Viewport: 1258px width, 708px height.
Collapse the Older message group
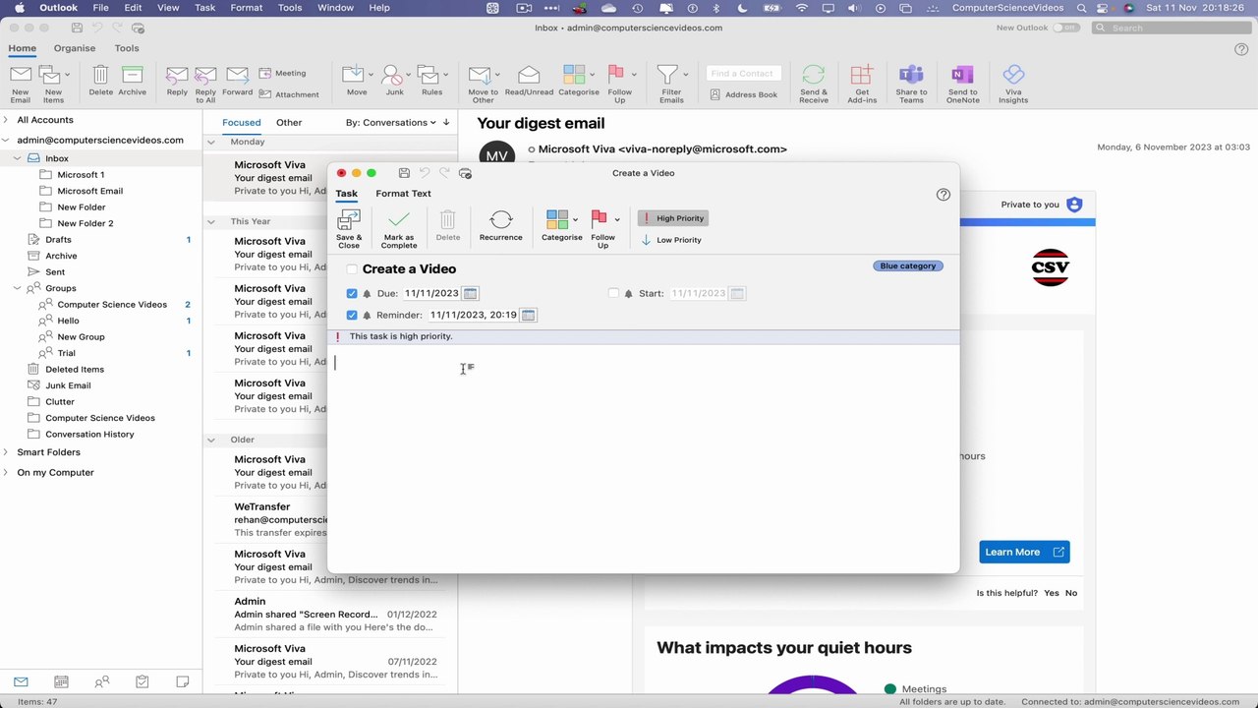210,440
